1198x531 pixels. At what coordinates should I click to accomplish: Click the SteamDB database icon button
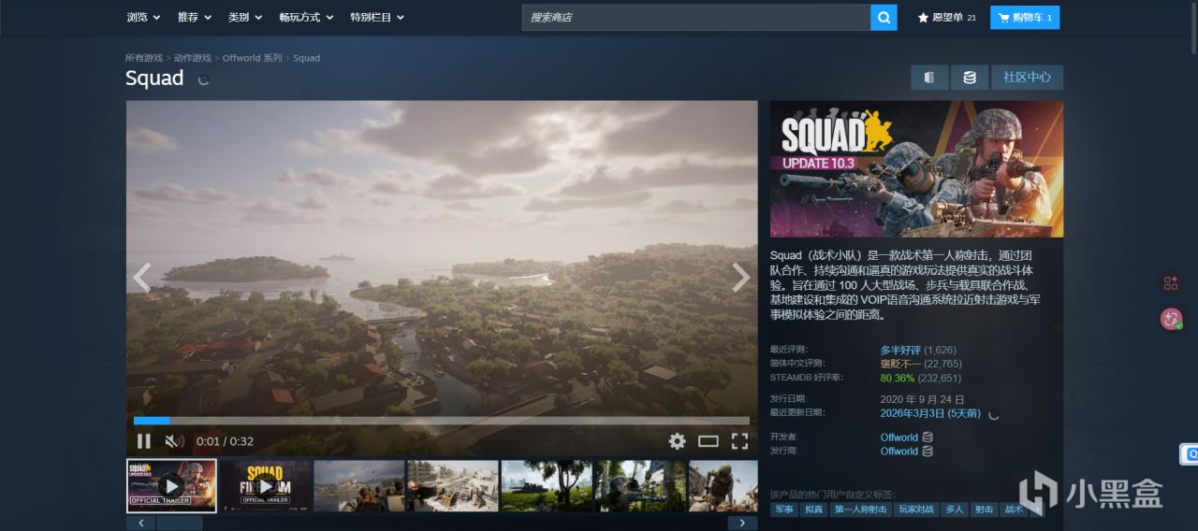(970, 78)
